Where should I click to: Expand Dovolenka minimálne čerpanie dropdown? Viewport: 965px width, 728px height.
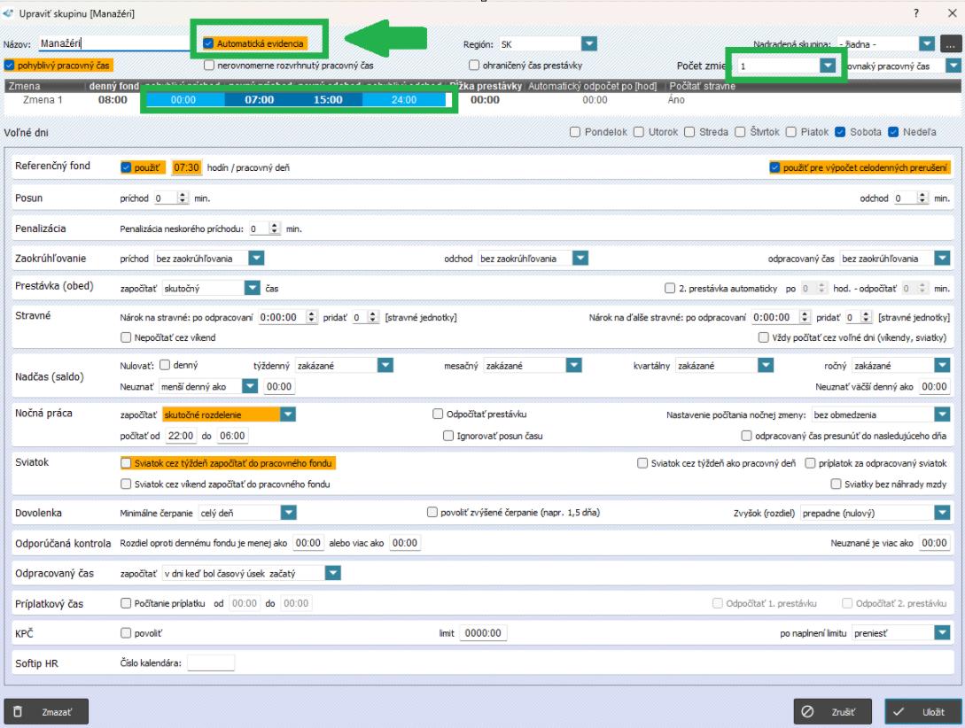[288, 512]
